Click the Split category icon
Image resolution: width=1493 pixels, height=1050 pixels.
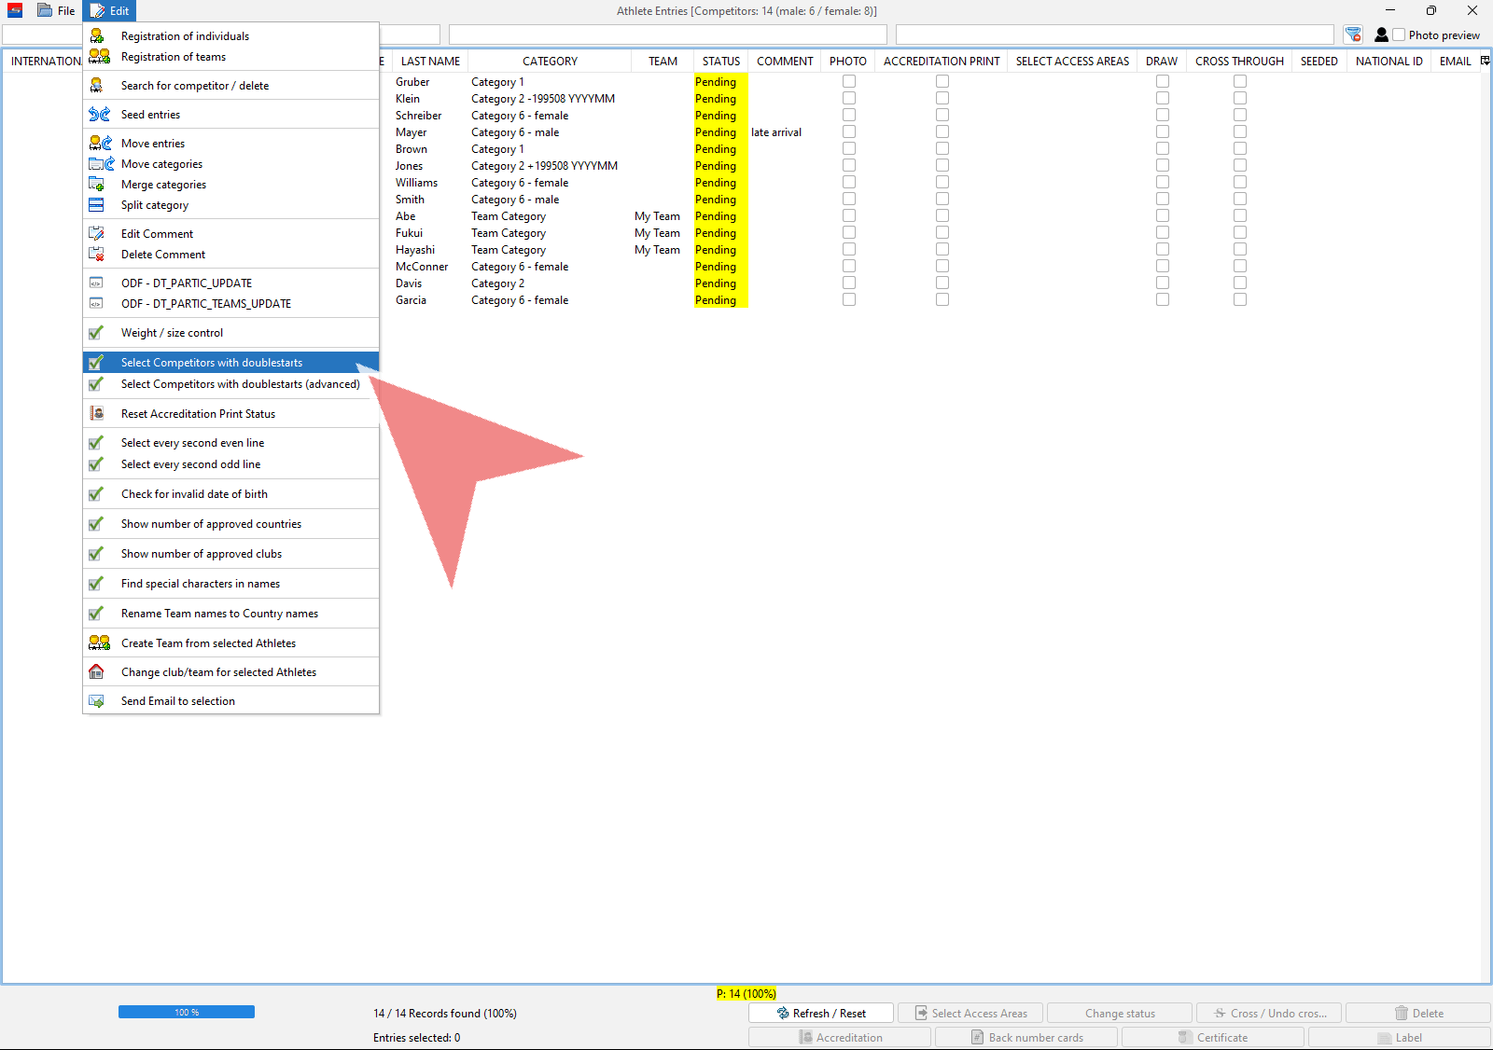[97, 205]
